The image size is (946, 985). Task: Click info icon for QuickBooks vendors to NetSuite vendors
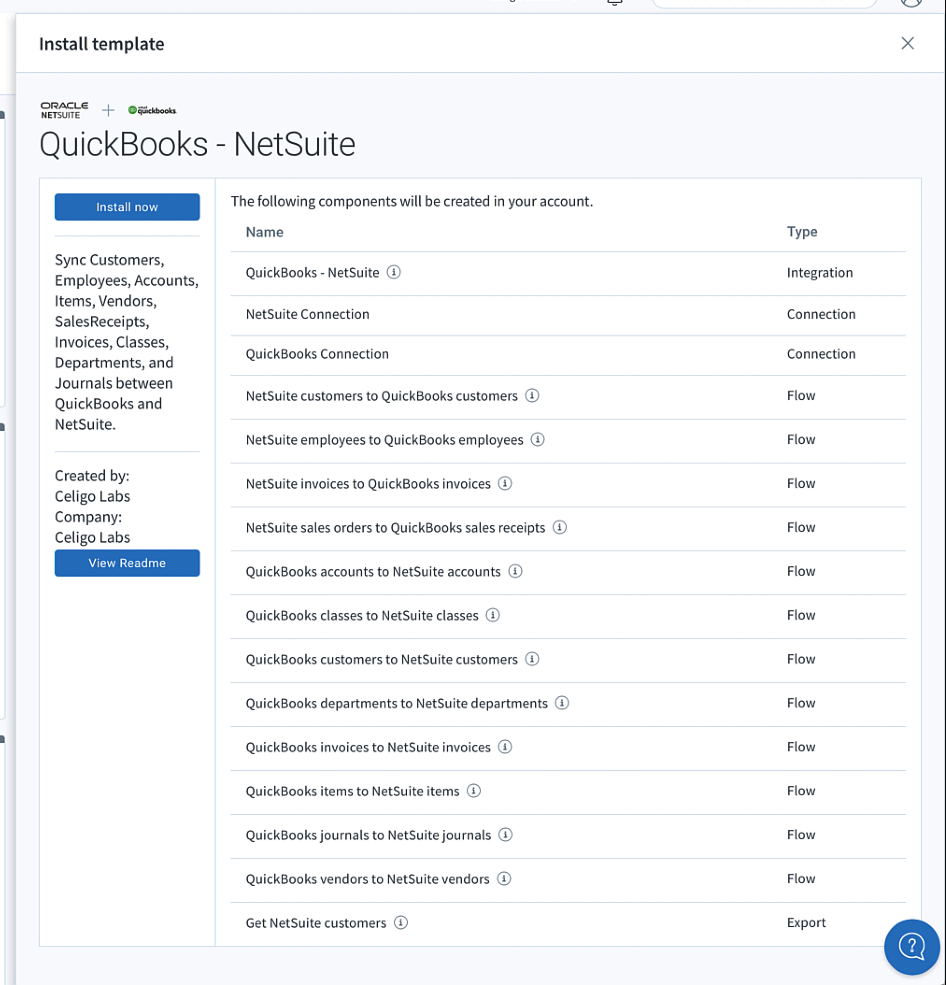coord(504,878)
